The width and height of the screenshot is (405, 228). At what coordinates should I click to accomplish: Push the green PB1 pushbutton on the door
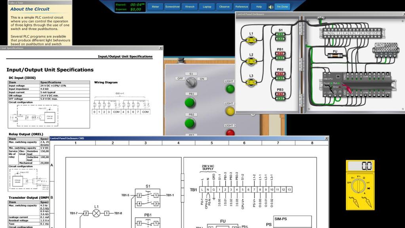(190, 103)
